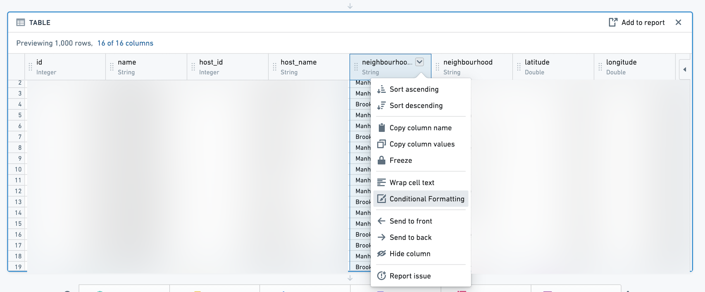Click the drag handle of host_name column
This screenshot has height=292, width=705.
click(x=274, y=67)
